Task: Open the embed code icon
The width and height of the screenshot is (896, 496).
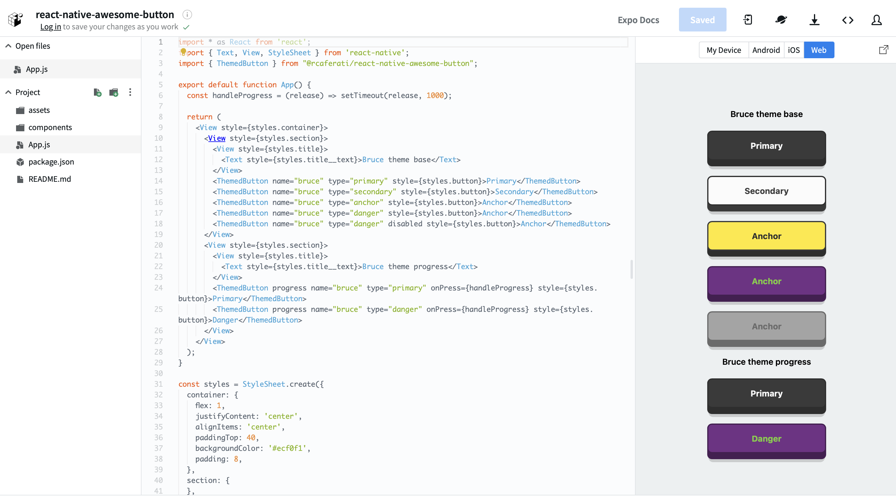Action: tap(848, 20)
